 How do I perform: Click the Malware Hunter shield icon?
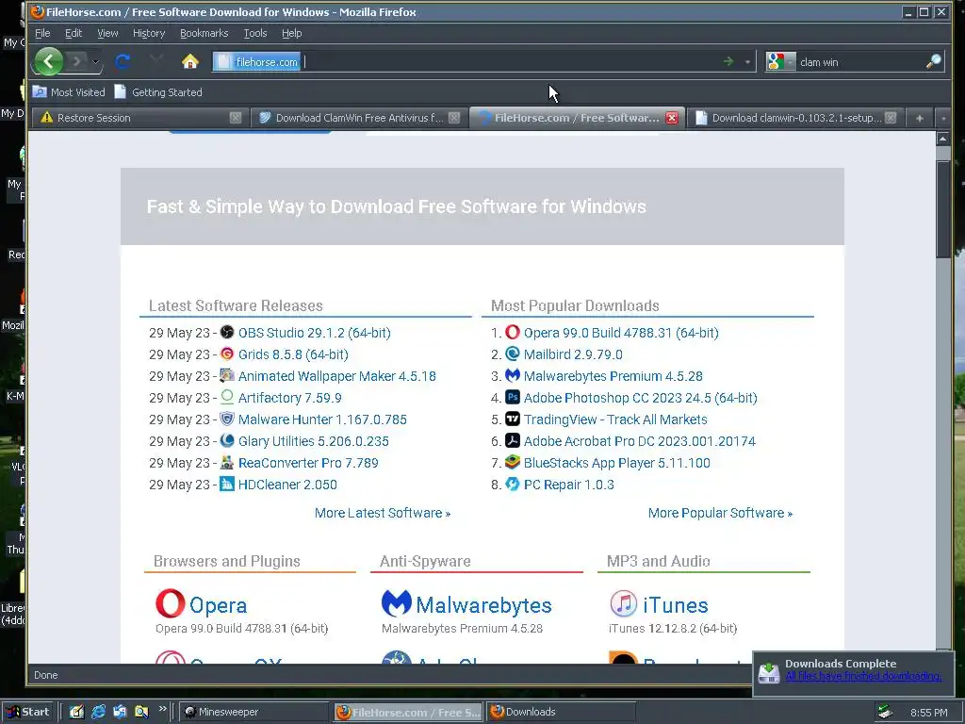227,419
